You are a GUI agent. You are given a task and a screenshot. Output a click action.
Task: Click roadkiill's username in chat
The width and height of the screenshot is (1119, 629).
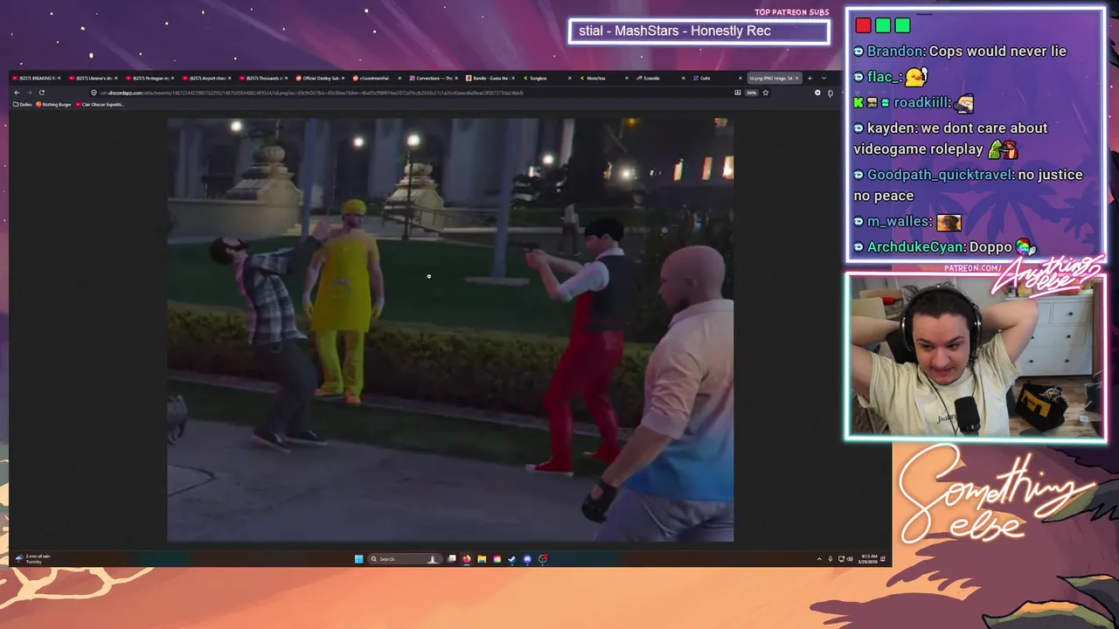click(921, 102)
